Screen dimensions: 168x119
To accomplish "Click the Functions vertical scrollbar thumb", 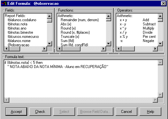I will [x=108, y=20].
